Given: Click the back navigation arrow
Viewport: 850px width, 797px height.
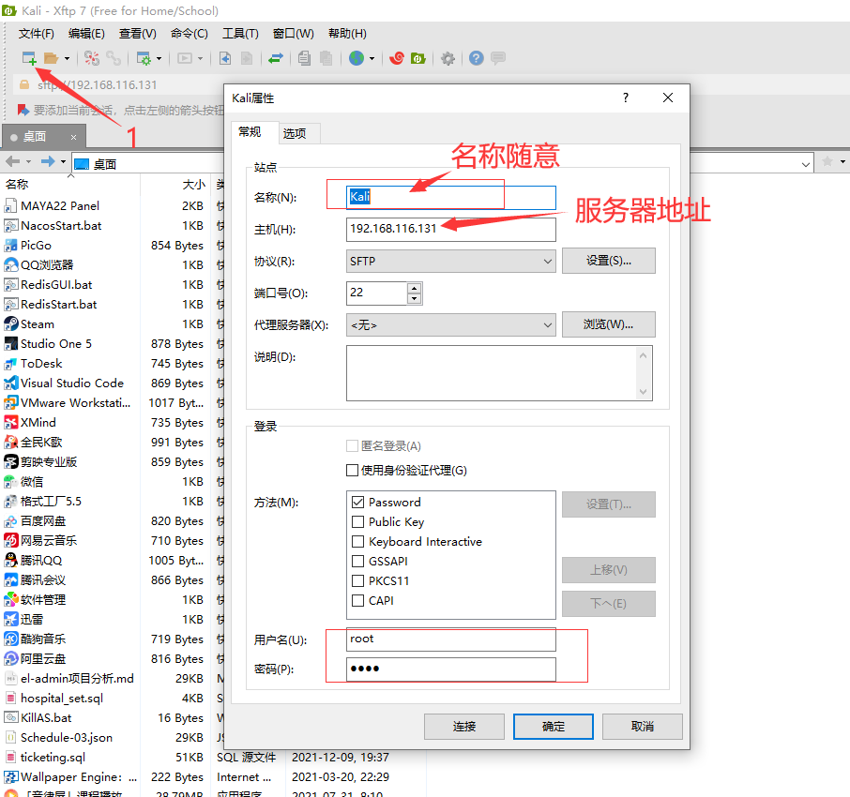Looking at the screenshot, I should coord(12,161).
